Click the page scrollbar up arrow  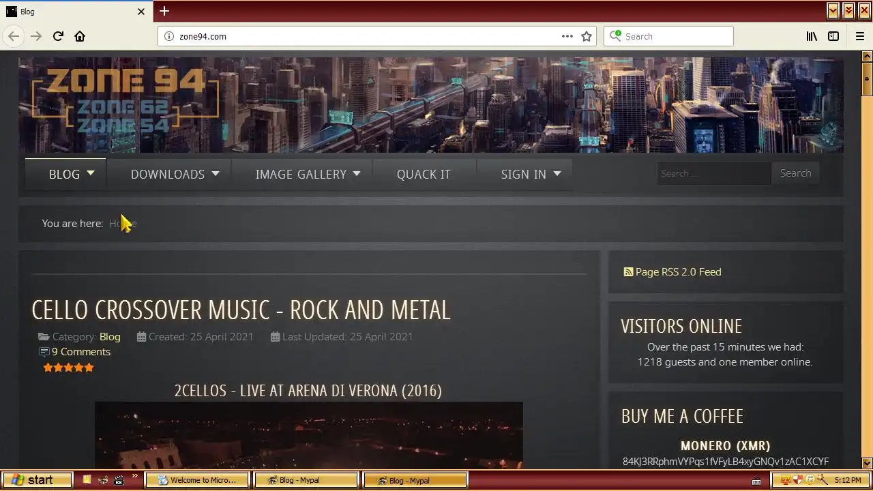867,57
